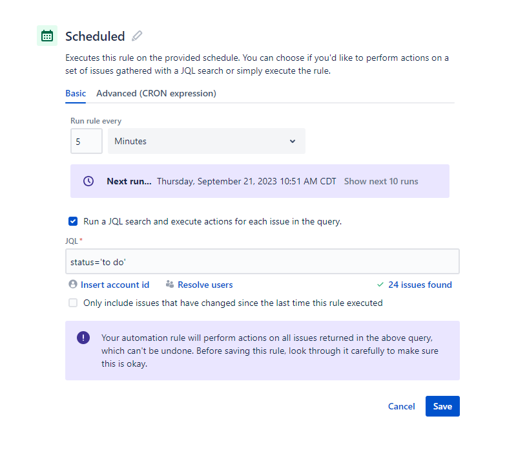Click the exclamation warning icon
Viewport: 527px width, 467px height.
coord(83,338)
